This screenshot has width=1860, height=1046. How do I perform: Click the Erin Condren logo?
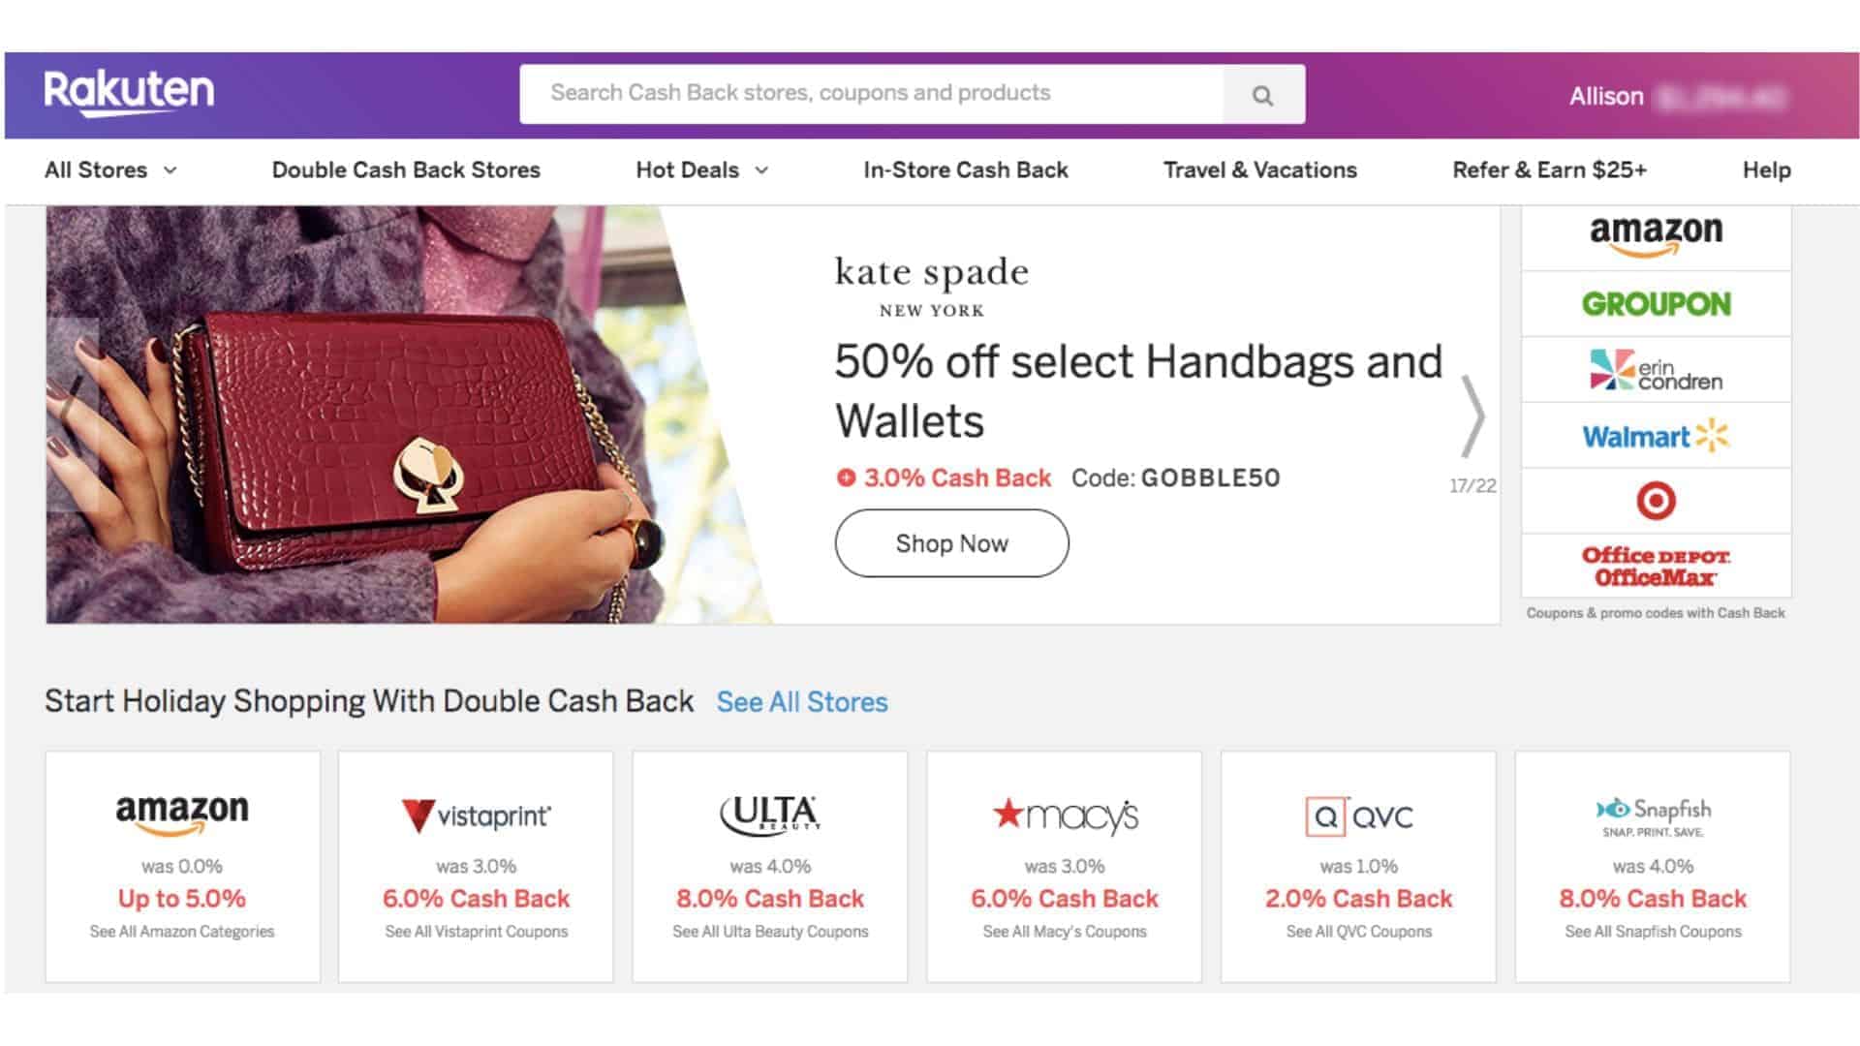(x=1655, y=369)
